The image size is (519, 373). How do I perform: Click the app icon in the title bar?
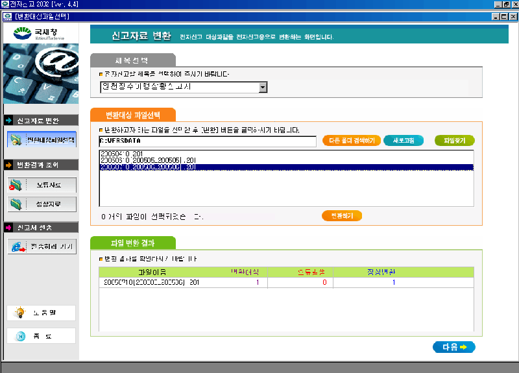(x=6, y=5)
